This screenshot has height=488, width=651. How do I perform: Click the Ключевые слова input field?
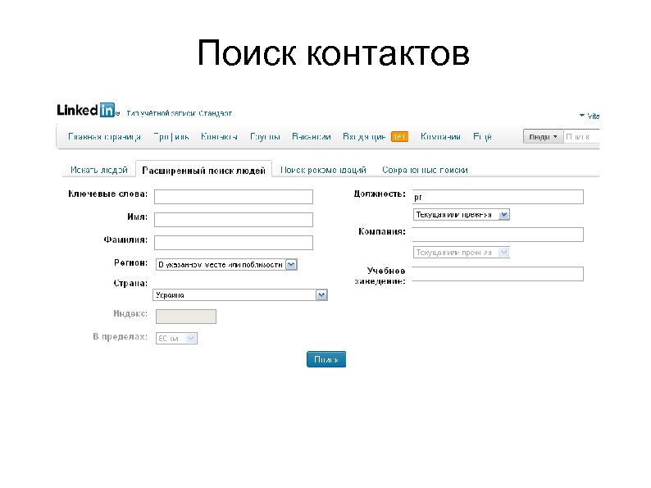coord(234,197)
